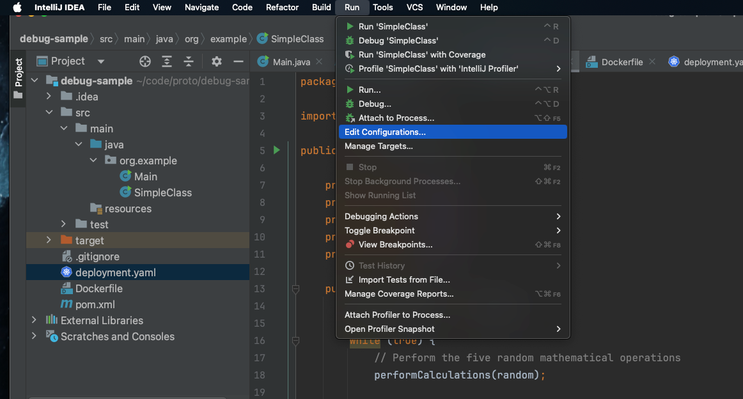
Task: Switch to the Dockerfile tab
Action: [622, 61]
